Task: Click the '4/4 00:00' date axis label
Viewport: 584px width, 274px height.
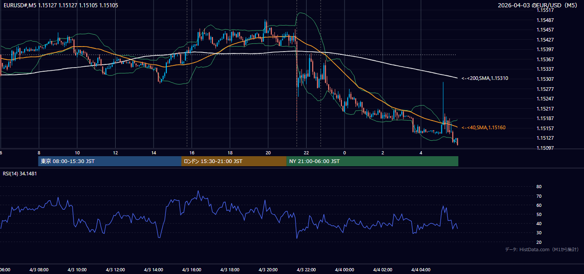Action: pyautogui.click(x=345, y=270)
